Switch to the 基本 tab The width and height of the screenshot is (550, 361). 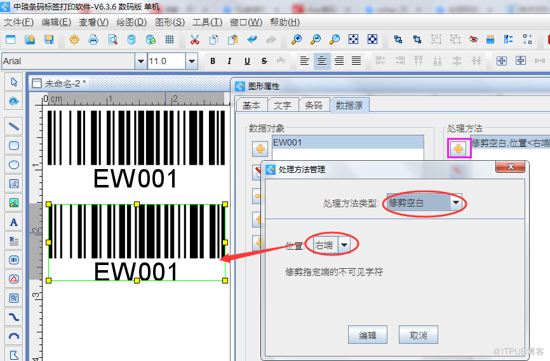(252, 106)
